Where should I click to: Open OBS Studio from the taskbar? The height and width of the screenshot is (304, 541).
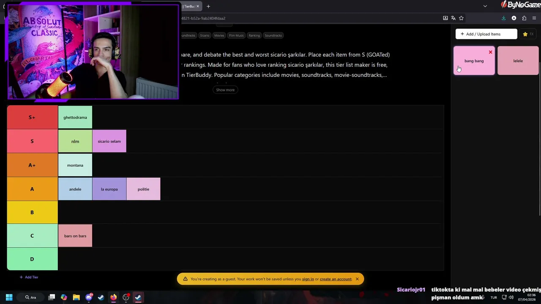(126, 297)
